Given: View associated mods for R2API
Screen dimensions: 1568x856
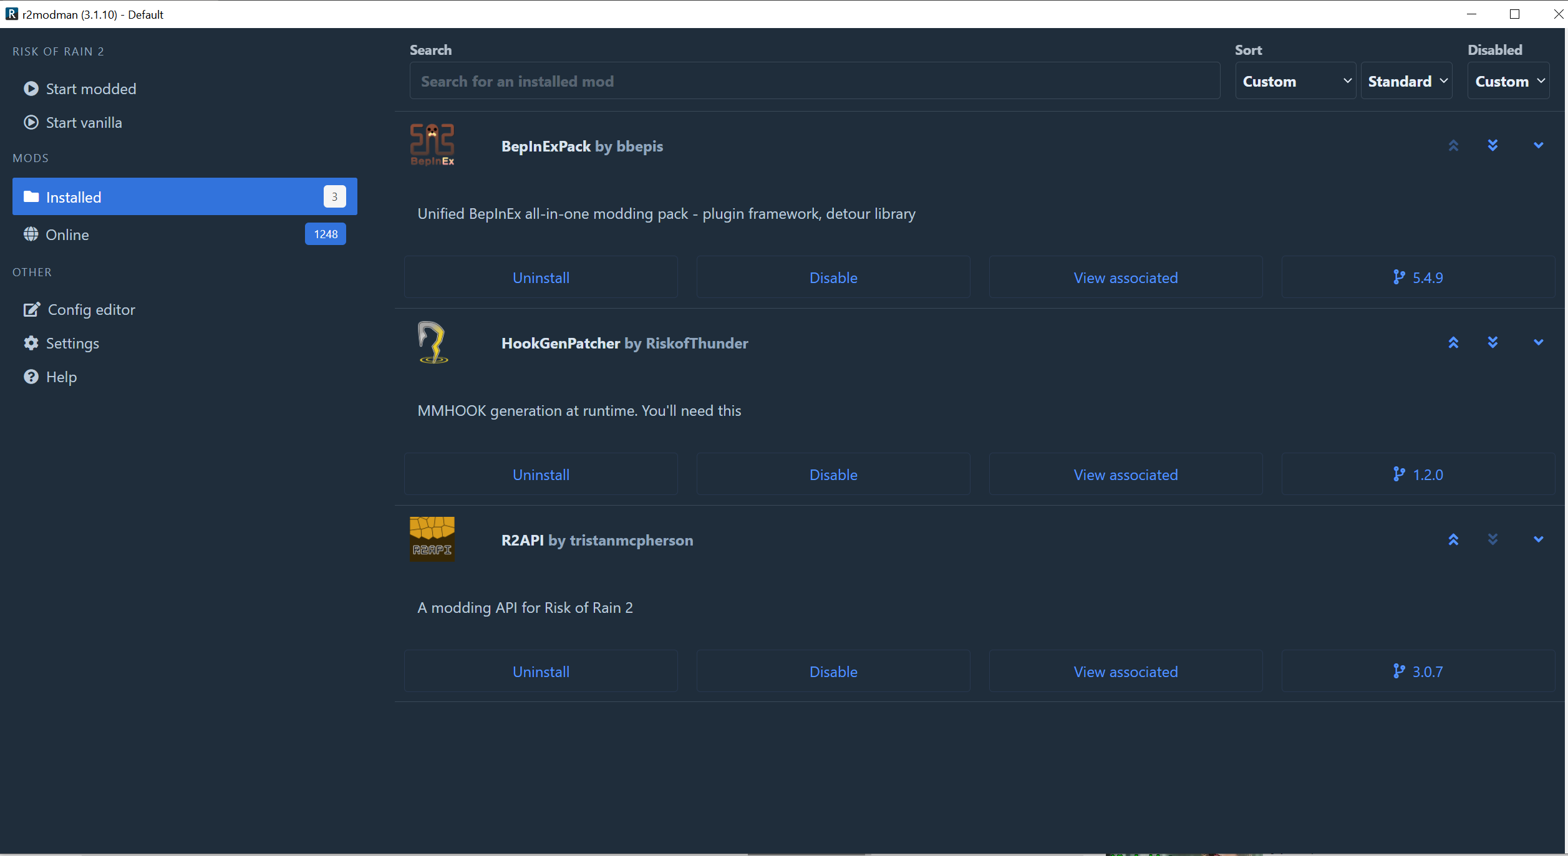Looking at the screenshot, I should (x=1126, y=671).
